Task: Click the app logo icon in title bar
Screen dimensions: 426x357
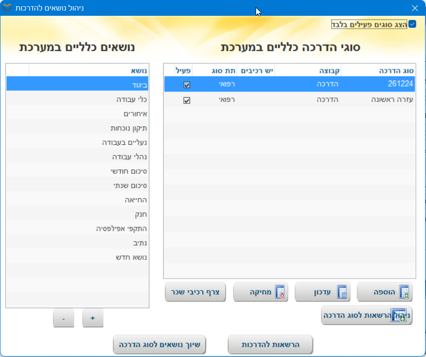Action: click(7, 8)
